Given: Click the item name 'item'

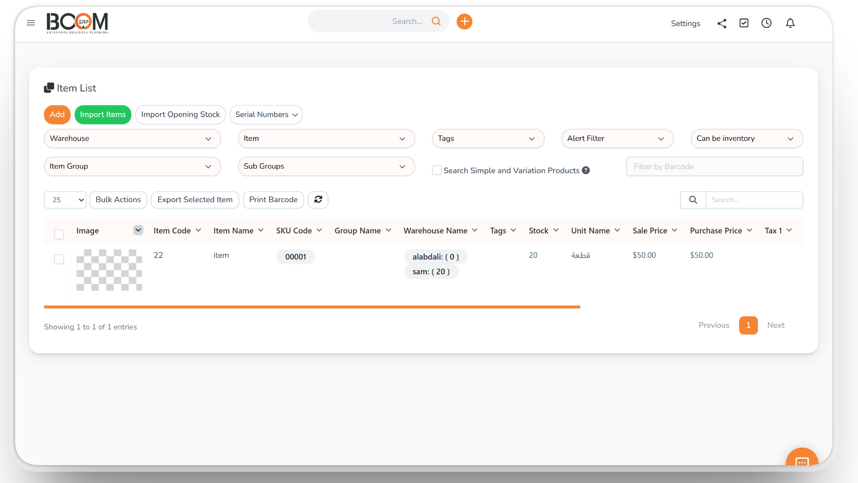Looking at the screenshot, I should click(221, 255).
